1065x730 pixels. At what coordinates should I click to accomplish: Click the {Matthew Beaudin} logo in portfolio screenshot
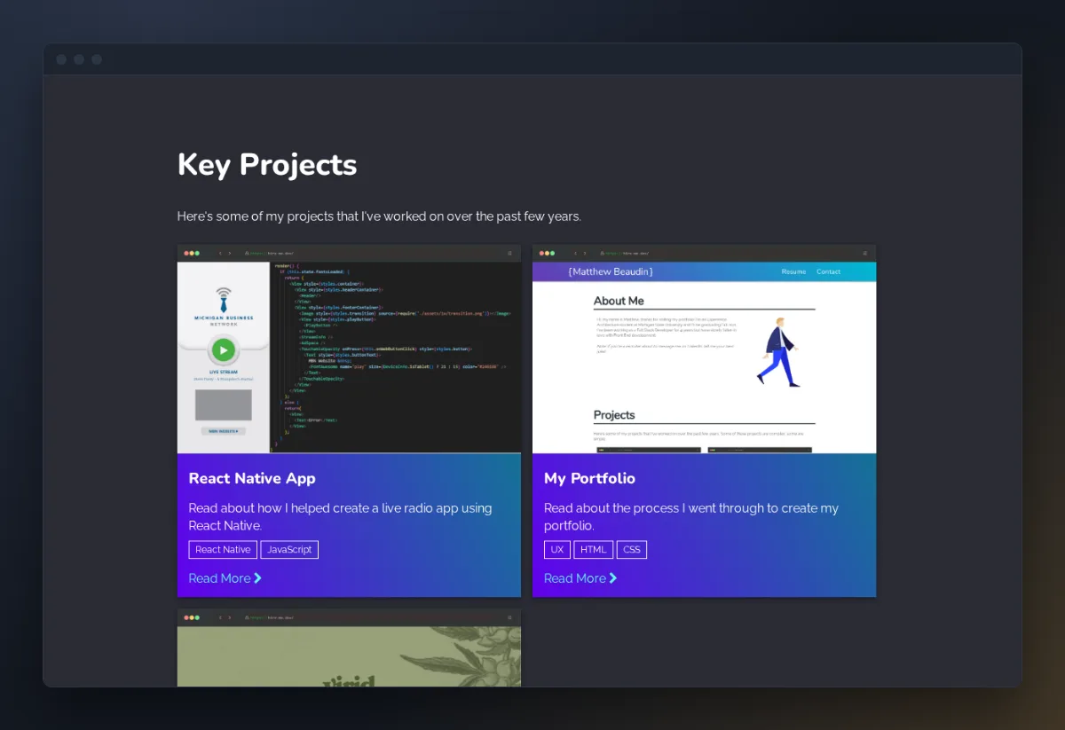pyautogui.click(x=611, y=271)
